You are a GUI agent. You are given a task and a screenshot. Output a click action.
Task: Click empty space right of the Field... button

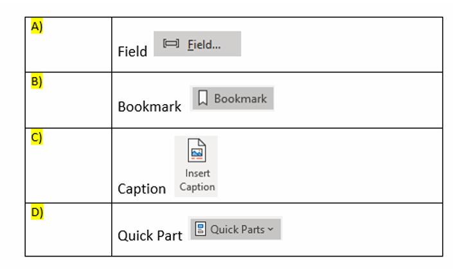[x=341, y=45]
